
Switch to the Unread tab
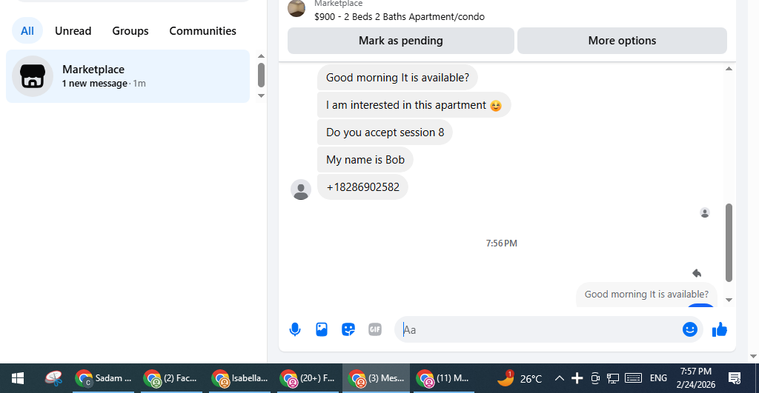(73, 31)
